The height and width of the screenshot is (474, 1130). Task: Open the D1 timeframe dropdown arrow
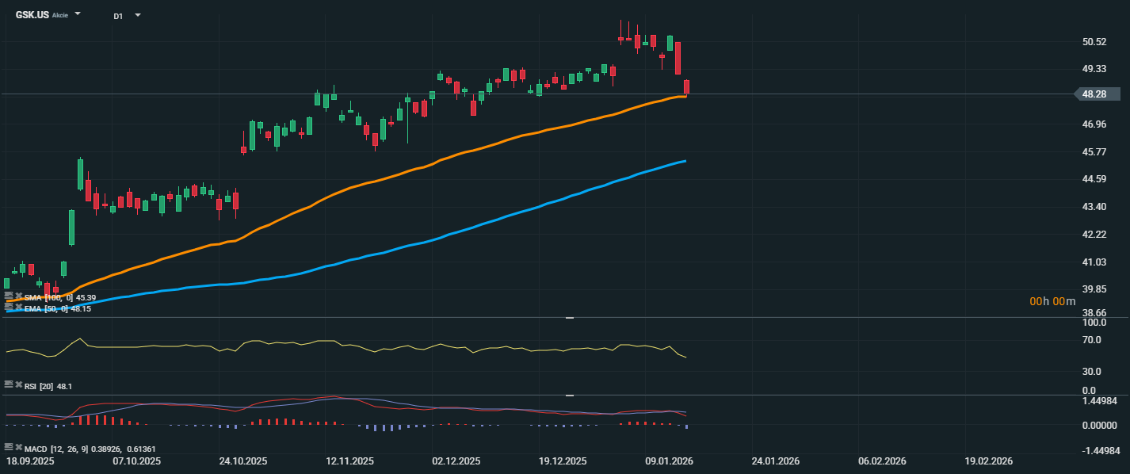[138, 15]
